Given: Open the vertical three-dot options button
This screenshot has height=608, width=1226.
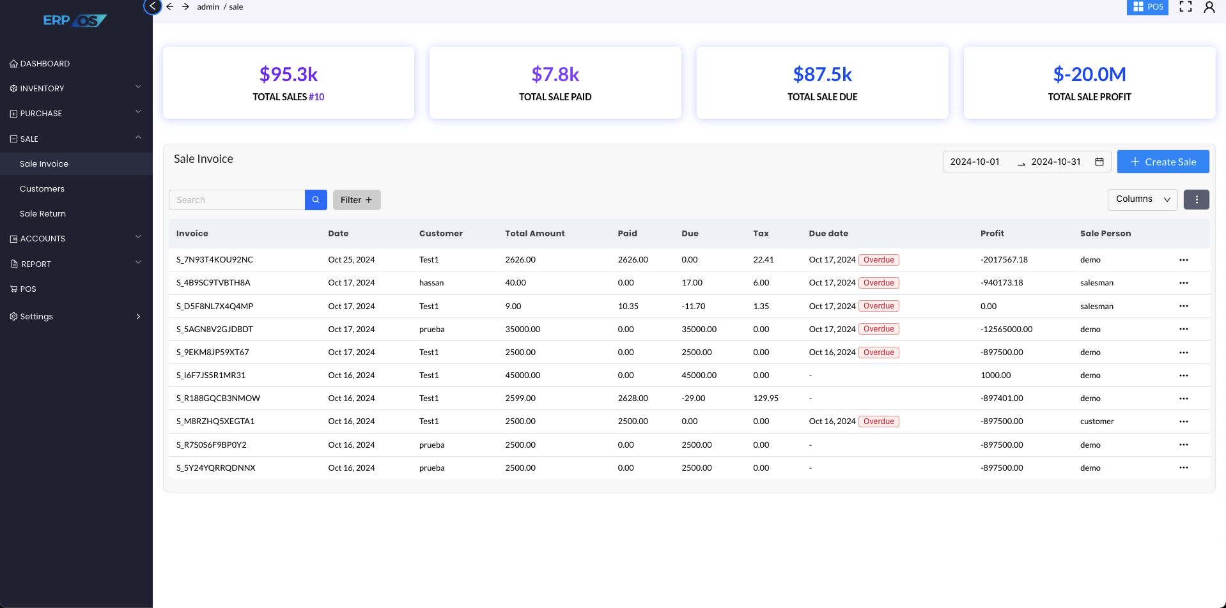Looking at the screenshot, I should point(1196,200).
